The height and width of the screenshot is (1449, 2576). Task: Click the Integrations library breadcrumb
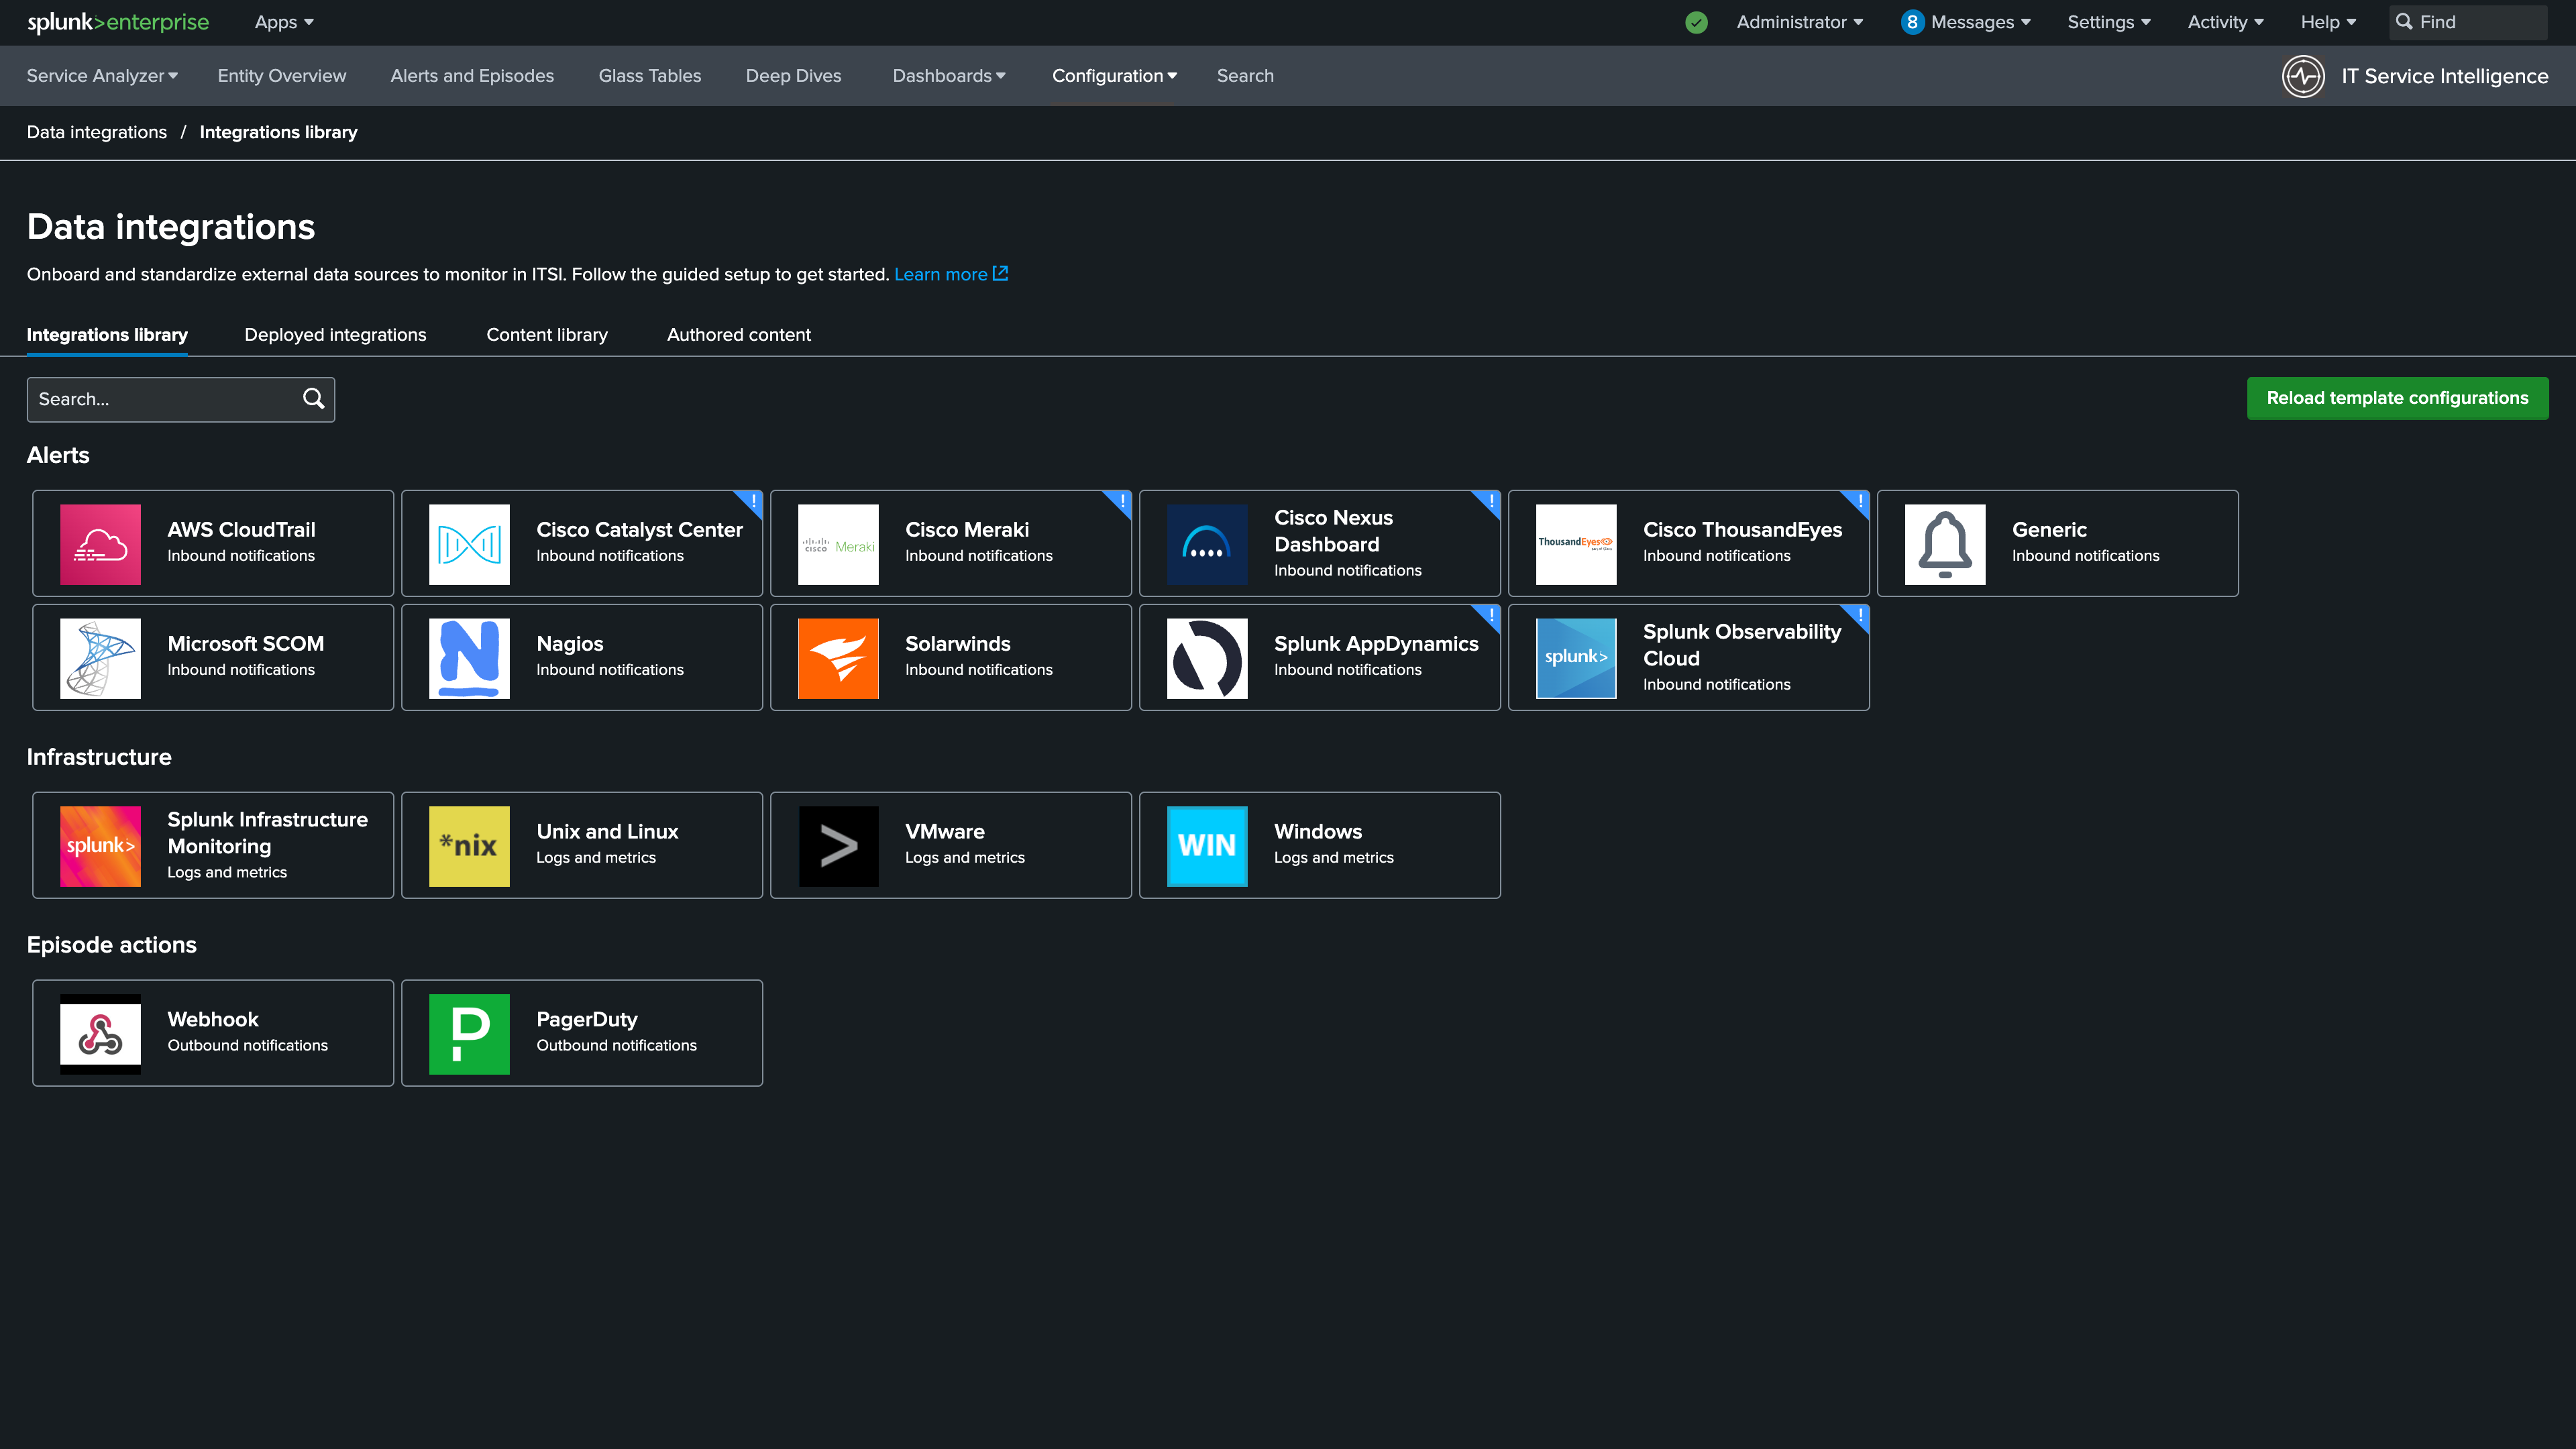coord(278,132)
